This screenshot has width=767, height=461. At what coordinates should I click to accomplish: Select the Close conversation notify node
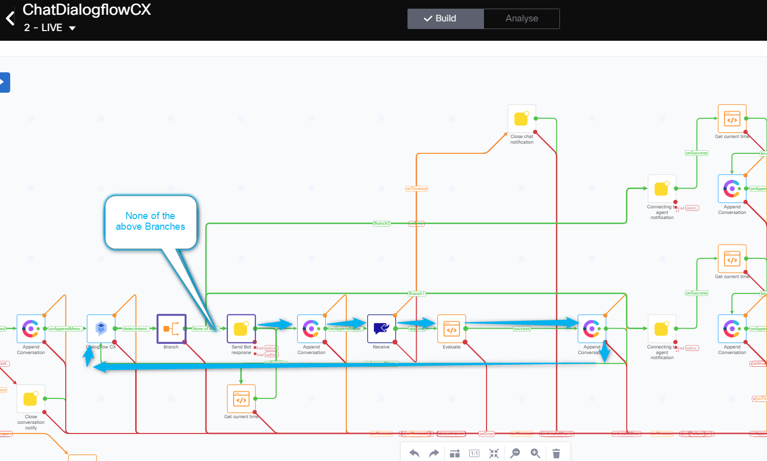[x=31, y=398]
